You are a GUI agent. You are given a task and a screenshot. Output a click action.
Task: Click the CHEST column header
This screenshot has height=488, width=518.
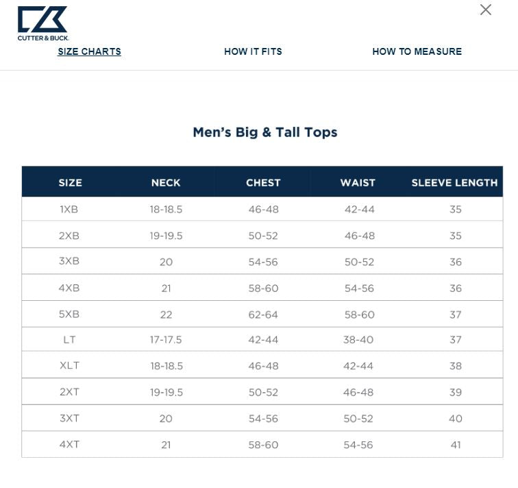point(263,182)
